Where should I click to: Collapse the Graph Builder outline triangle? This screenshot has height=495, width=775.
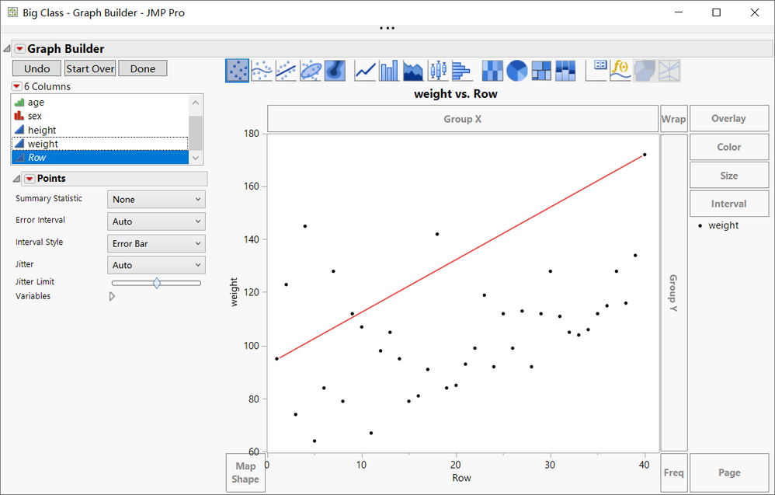[6, 48]
